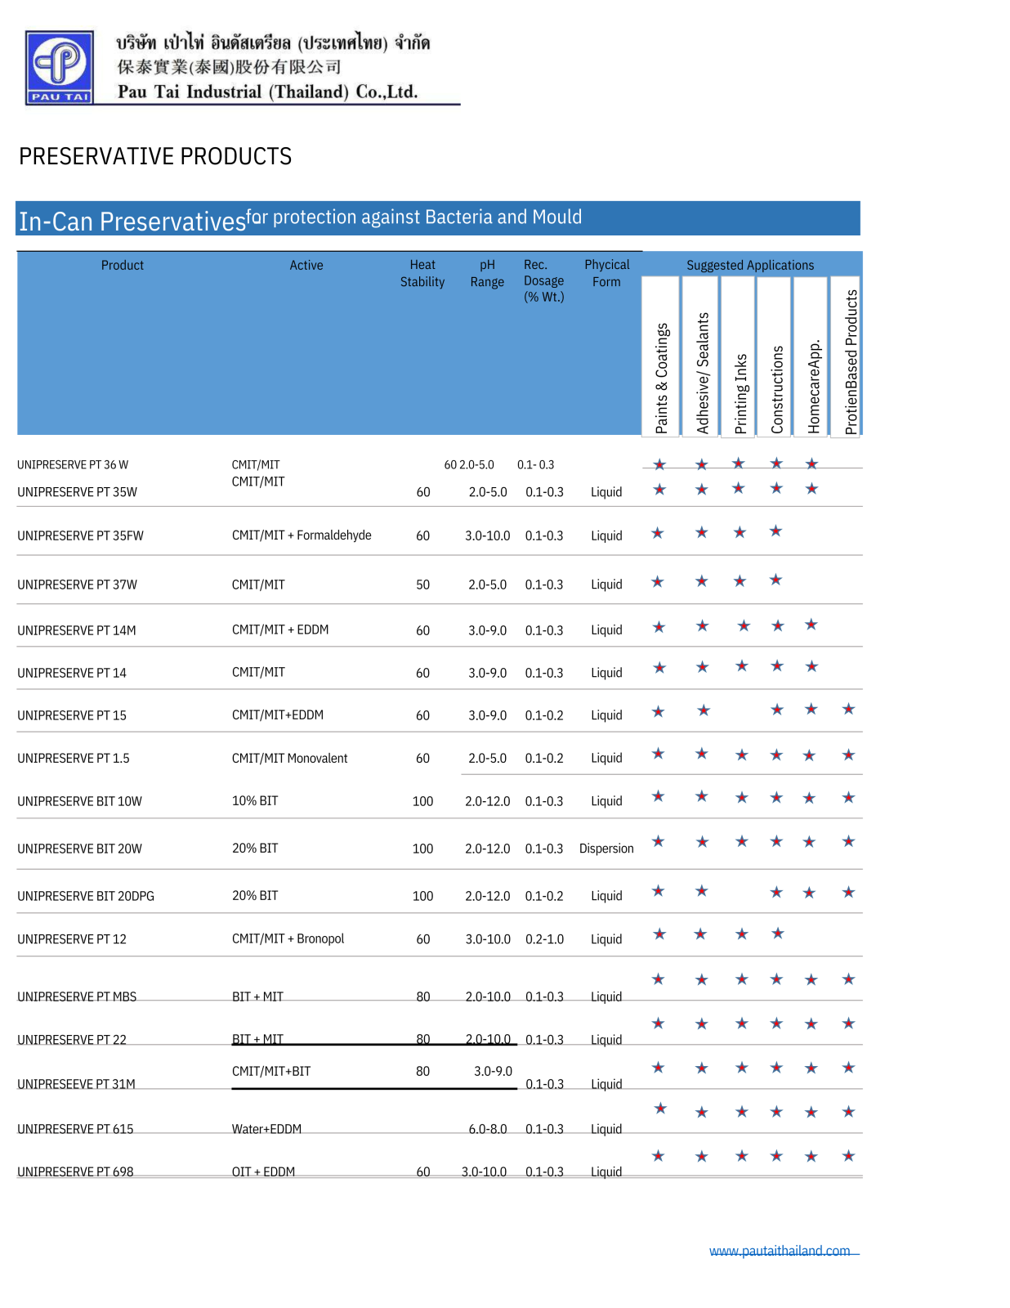The height and width of the screenshot is (1308, 1010).
Task: Click UNIPRESERVE PT 1.5 product name
Action: click(x=74, y=758)
